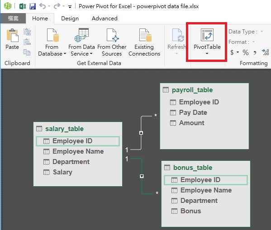Click the bonus_table table icon

[167, 168]
